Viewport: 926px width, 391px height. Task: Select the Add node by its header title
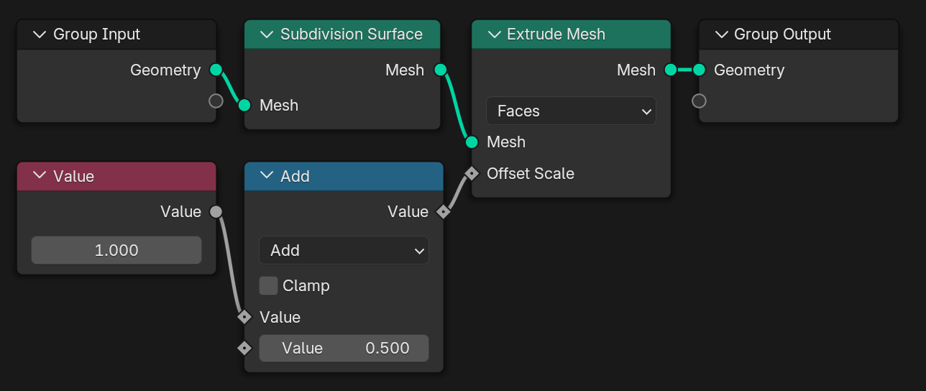tap(295, 177)
